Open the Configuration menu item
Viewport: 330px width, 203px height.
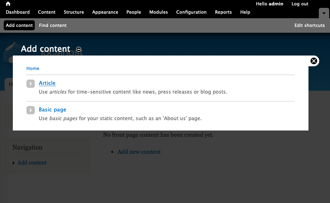[191, 12]
